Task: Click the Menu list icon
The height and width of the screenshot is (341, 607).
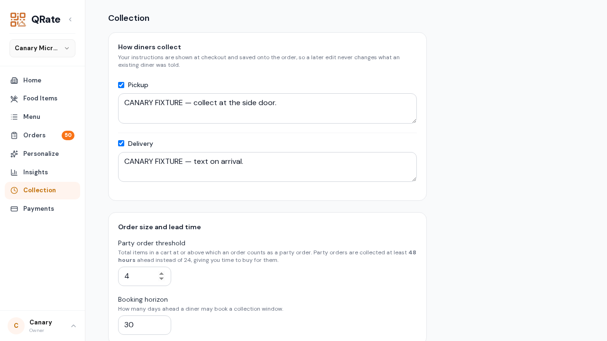Action: (x=14, y=117)
